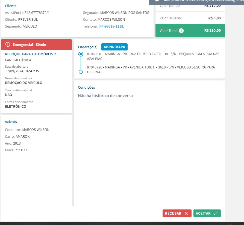Screen dimensions: 244x225
Task: Click the Emergencial - 60min banner
Action: click(x=36, y=44)
